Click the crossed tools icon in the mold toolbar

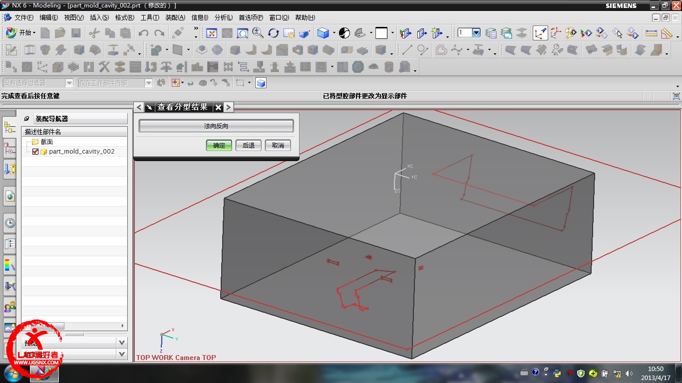pyautogui.click(x=104, y=66)
